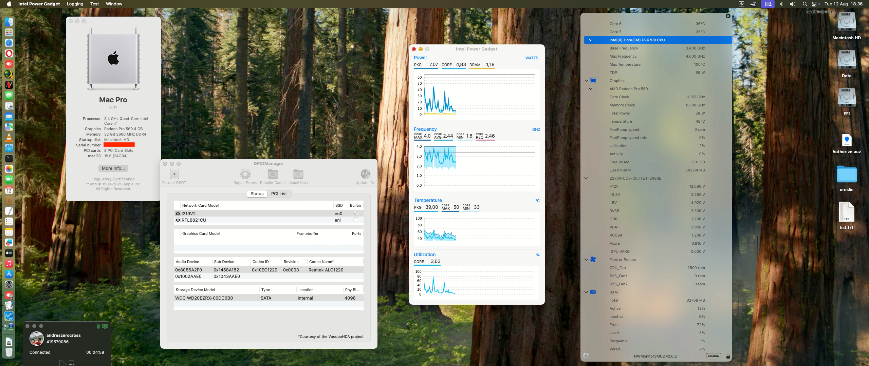Select WDC WD20EZRX storage device row

coord(269,298)
